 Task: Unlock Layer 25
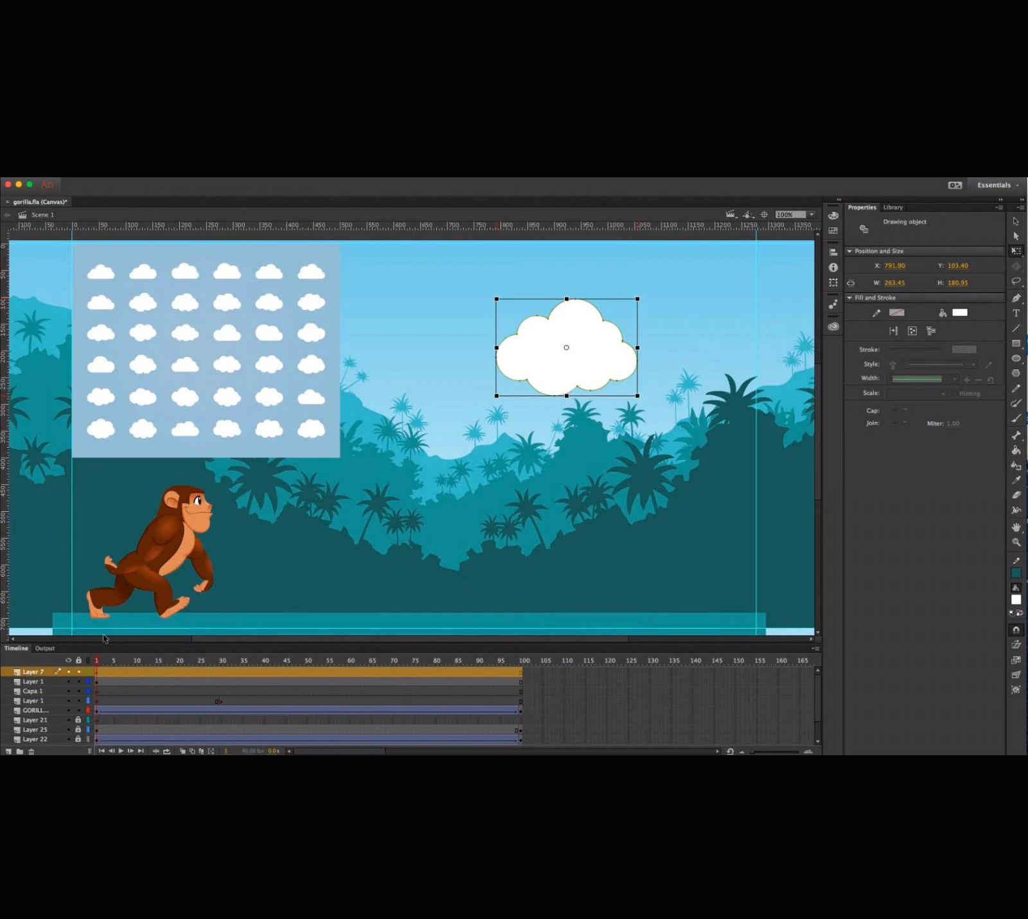tap(78, 730)
